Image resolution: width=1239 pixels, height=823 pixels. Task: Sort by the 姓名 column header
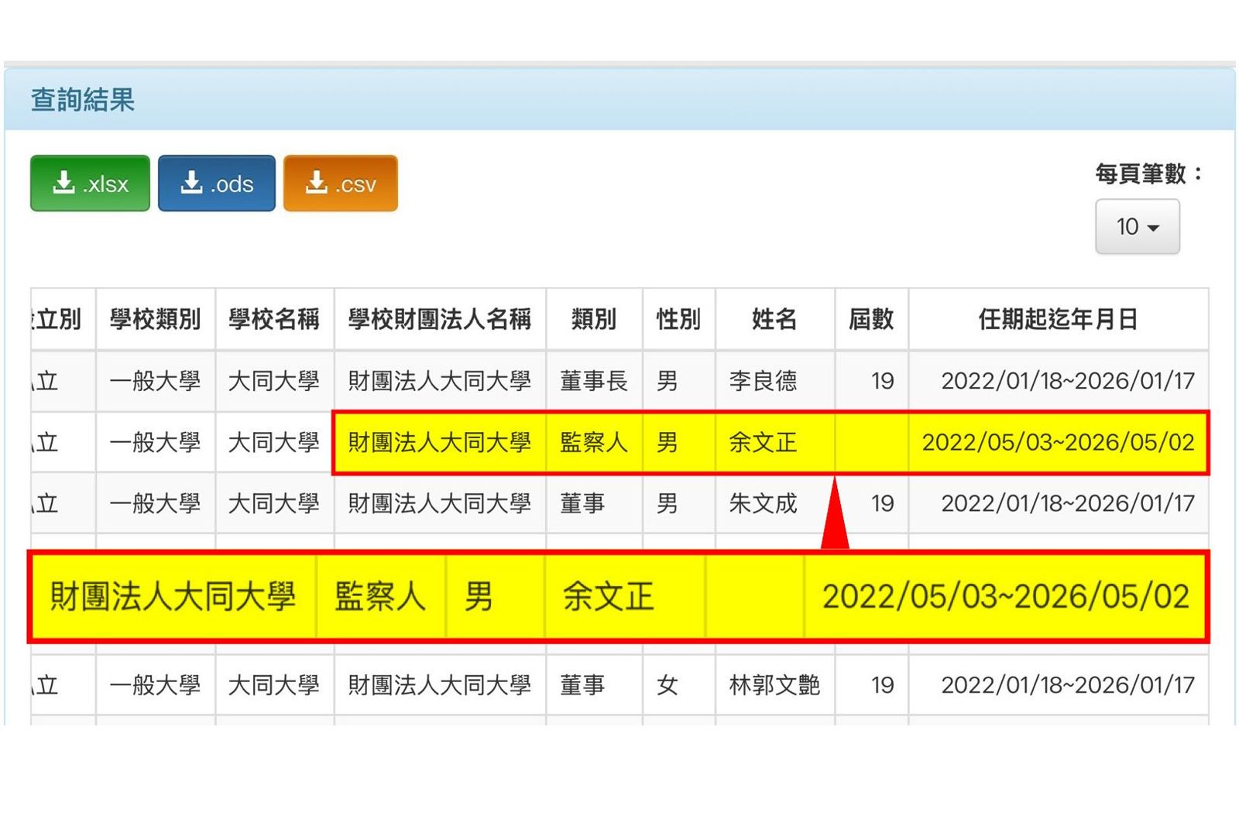tap(774, 319)
